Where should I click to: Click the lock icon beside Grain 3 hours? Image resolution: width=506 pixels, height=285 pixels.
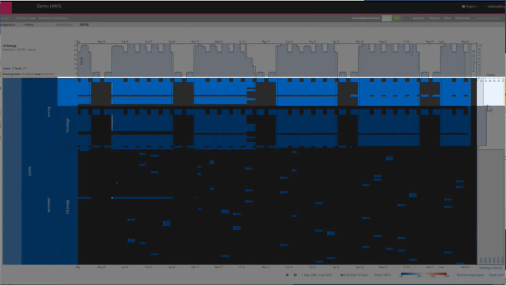click(x=342, y=275)
